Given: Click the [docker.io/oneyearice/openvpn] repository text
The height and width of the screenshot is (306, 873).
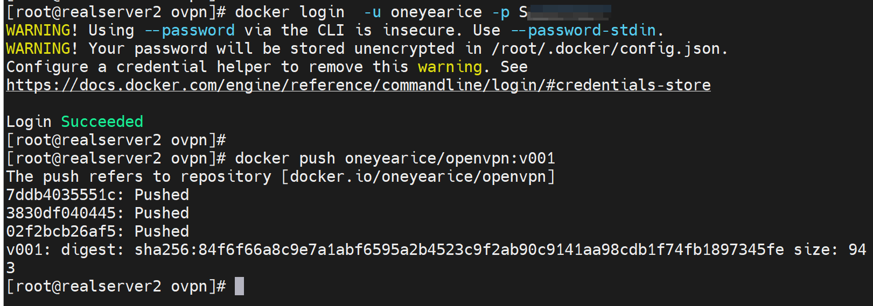Looking at the screenshot, I should click(x=418, y=176).
